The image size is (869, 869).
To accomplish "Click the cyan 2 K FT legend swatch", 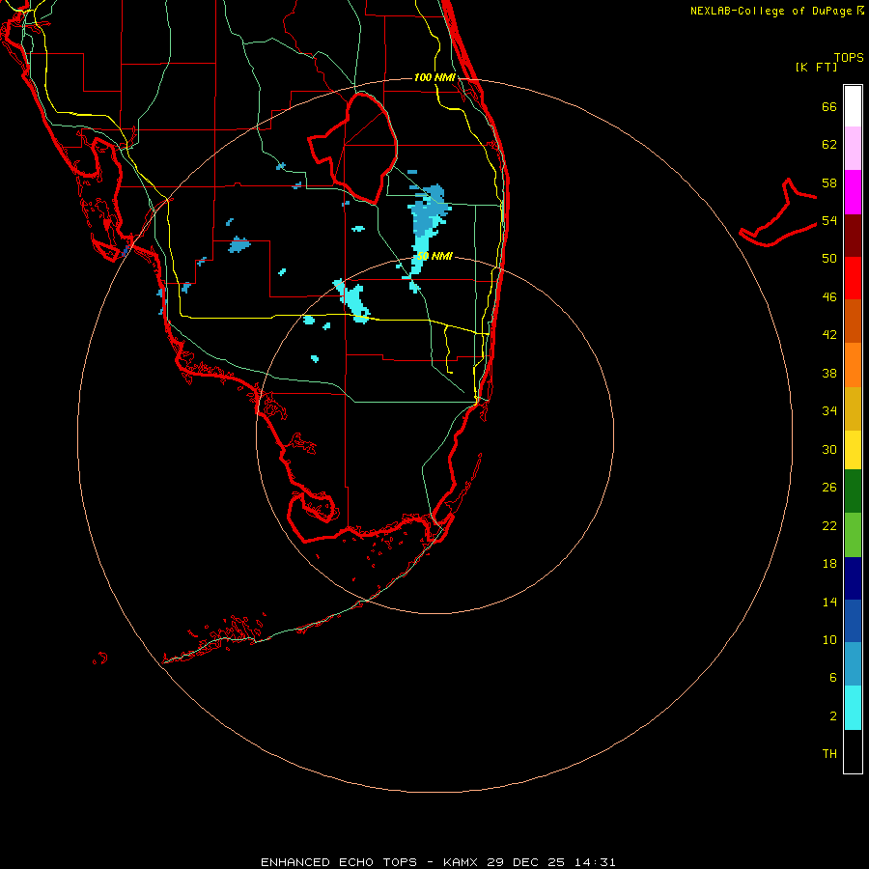I will pyautogui.click(x=853, y=708).
